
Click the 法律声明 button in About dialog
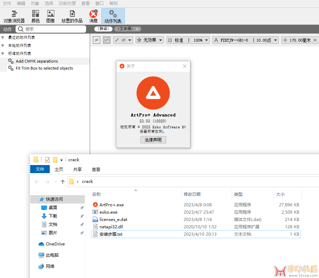click(153, 140)
